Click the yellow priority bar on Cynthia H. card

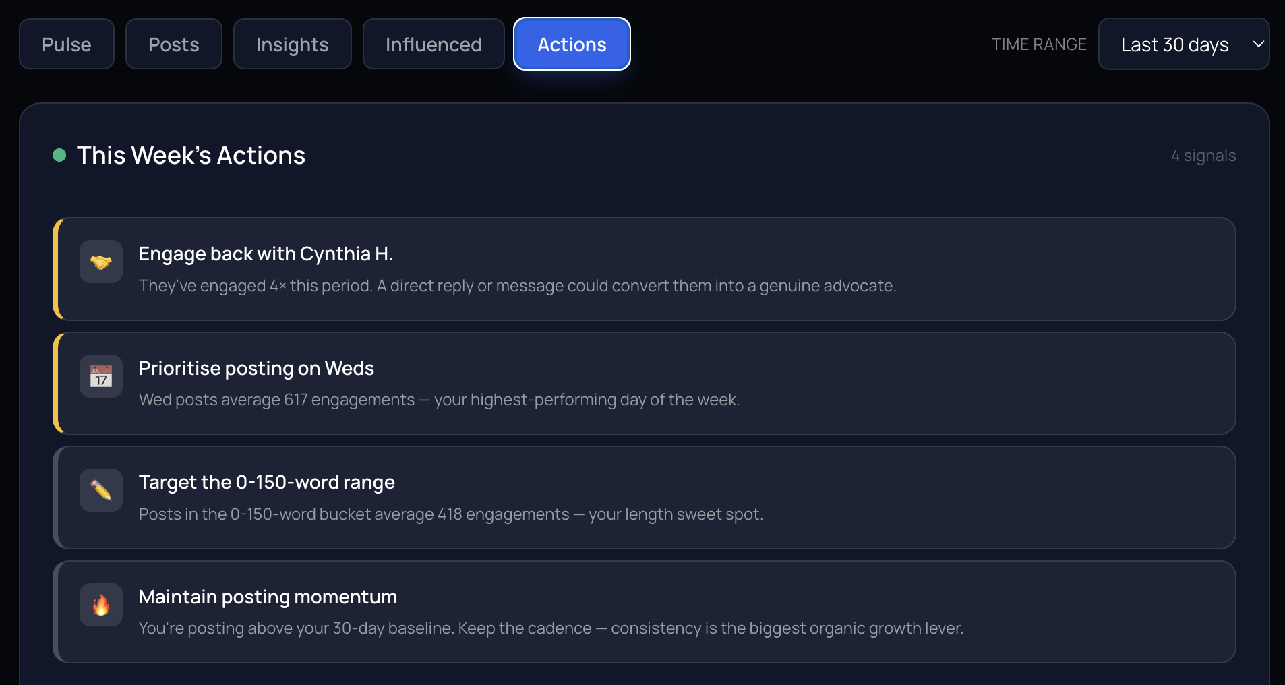pyautogui.click(x=57, y=269)
